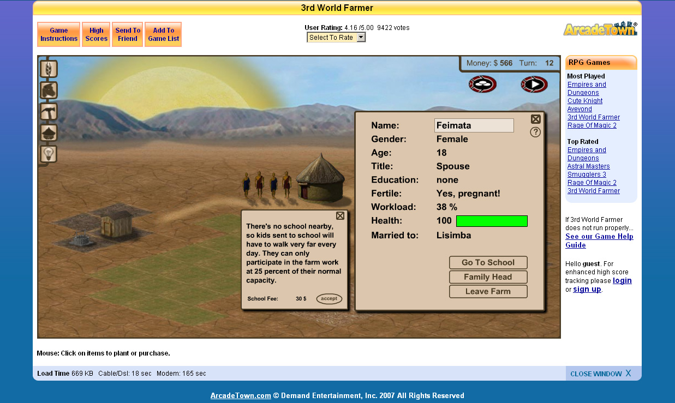Make Feimata the Family Head
This screenshot has width=675, height=403.
coord(488,277)
